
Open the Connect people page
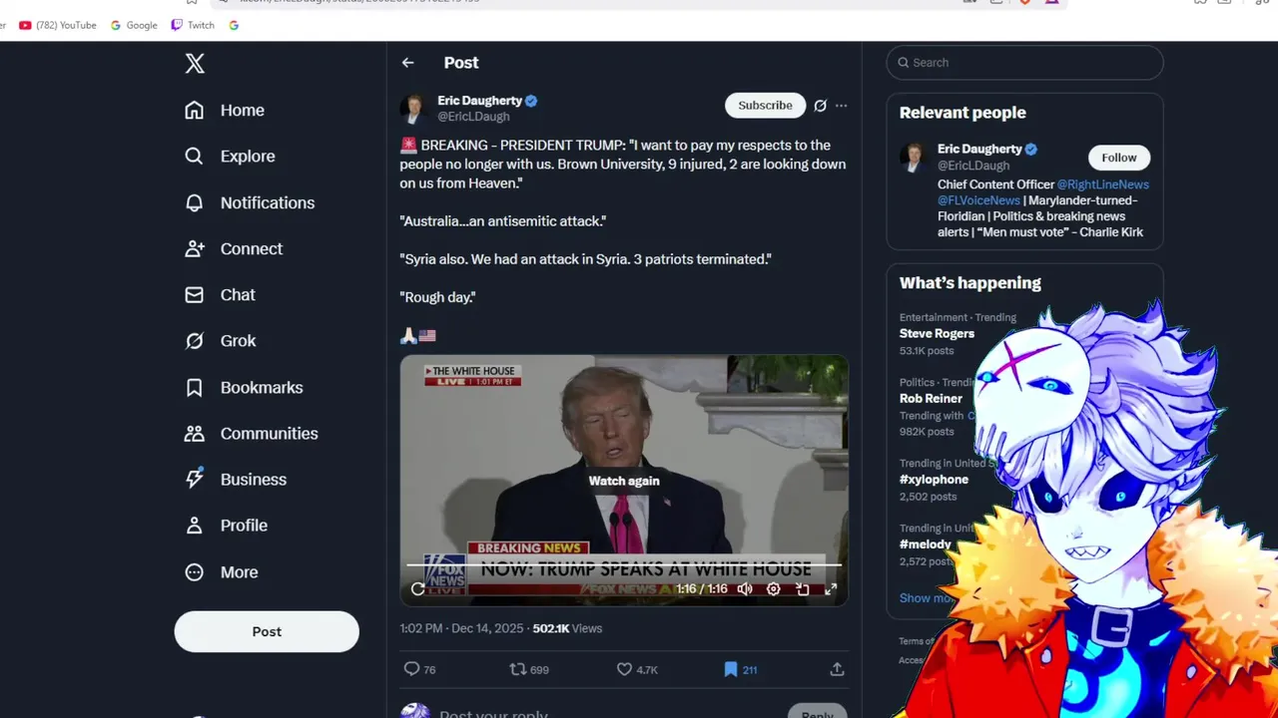[234, 248]
